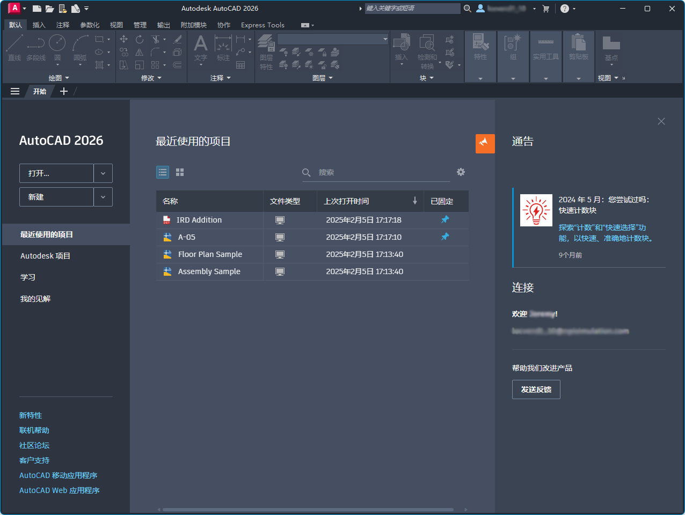Expand the dropdown arrow beside 新建
Screen dimensions: 685x515
[103, 197]
